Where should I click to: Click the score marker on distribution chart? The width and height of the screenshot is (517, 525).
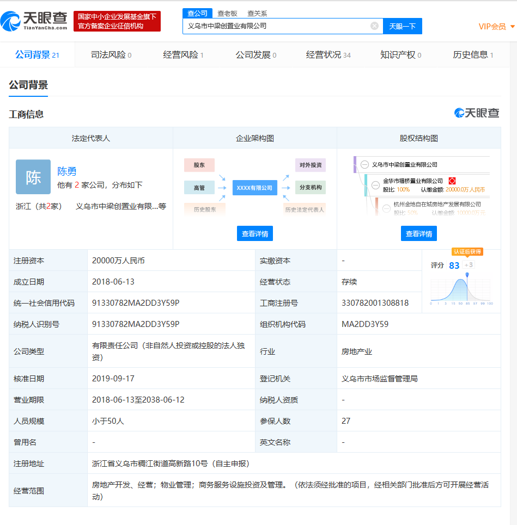tap(467, 275)
